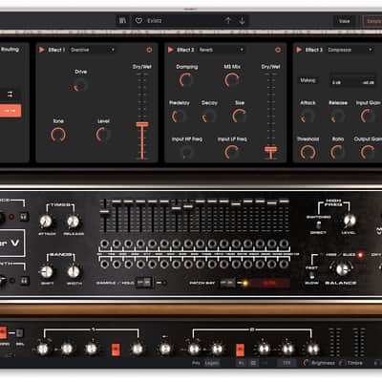Image resolution: width=382 pixels, height=382 pixels.
Task: Open the Effect 1 type dropdown (Overdrive)
Action: point(92,50)
